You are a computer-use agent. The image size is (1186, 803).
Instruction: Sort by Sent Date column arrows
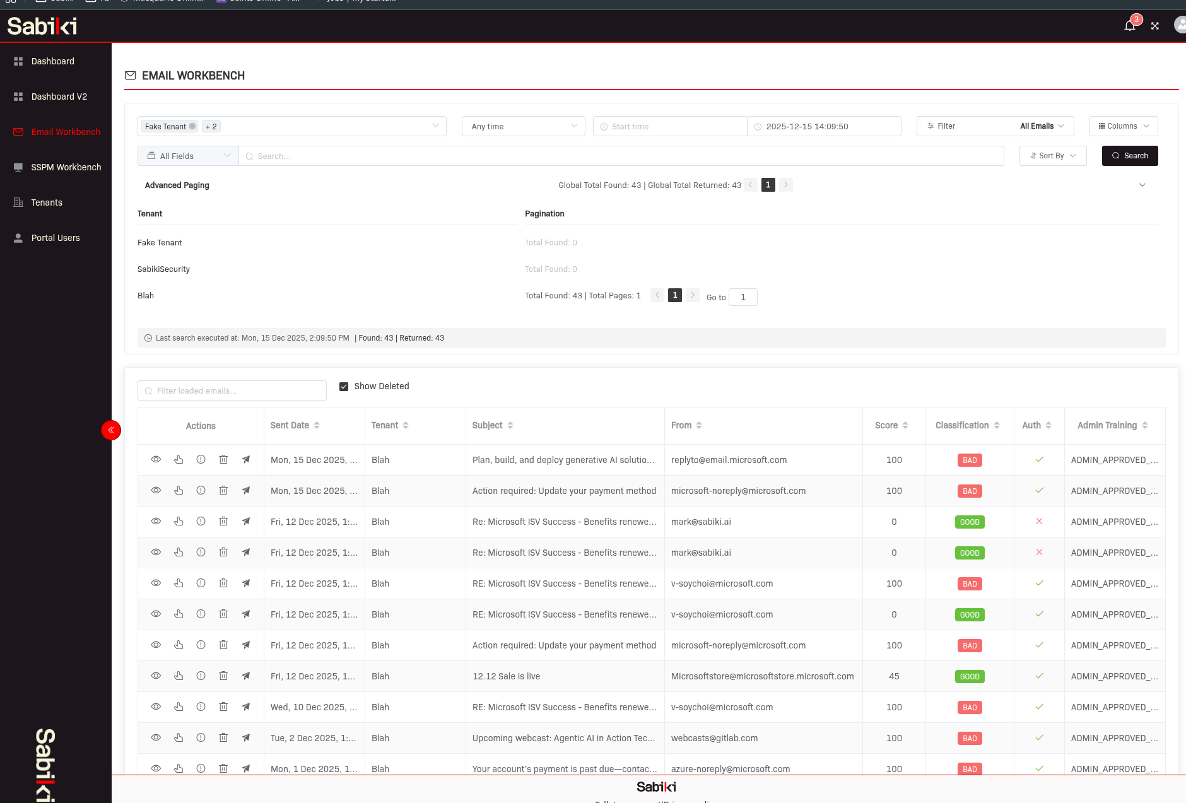[x=317, y=426]
